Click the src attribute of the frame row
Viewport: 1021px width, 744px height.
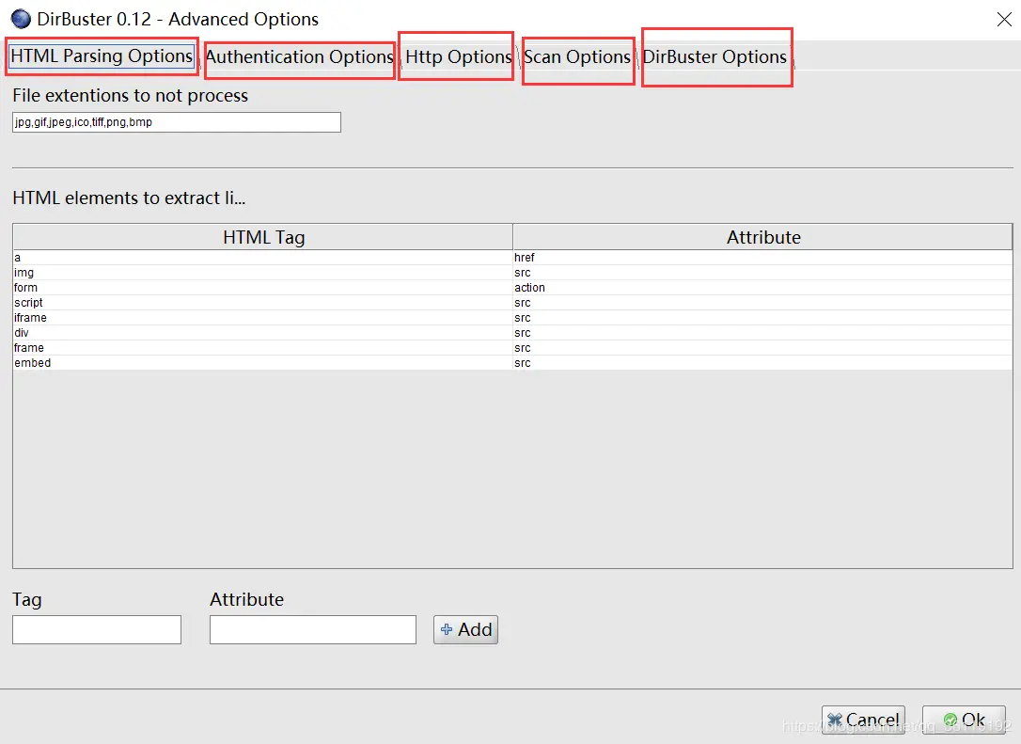762,347
